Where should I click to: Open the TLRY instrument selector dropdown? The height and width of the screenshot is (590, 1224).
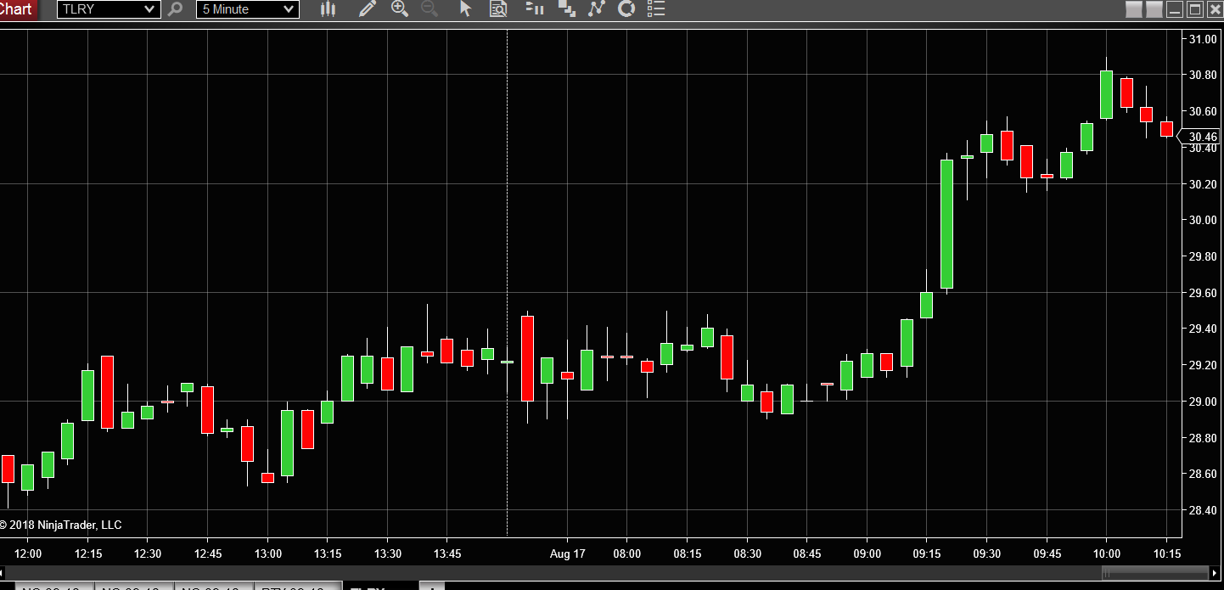tap(109, 9)
